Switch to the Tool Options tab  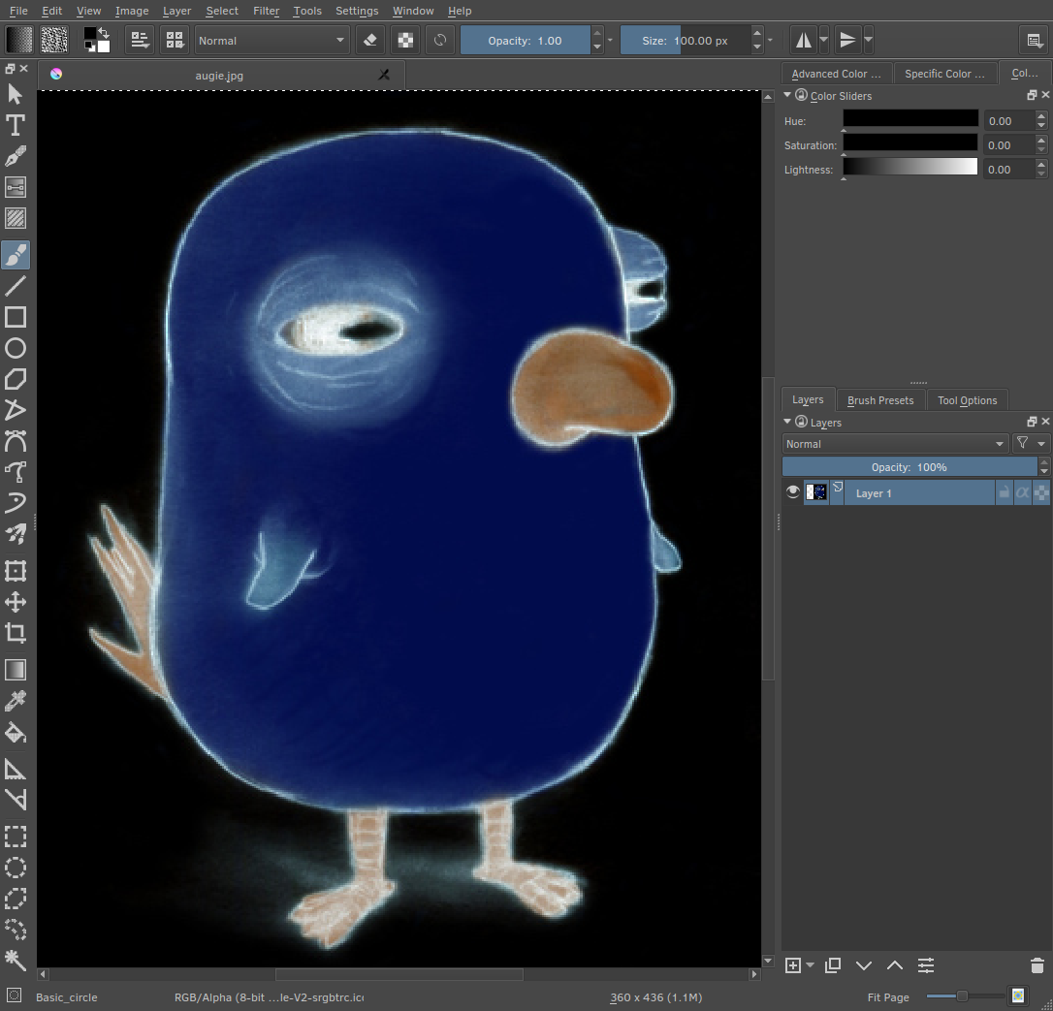[967, 400]
